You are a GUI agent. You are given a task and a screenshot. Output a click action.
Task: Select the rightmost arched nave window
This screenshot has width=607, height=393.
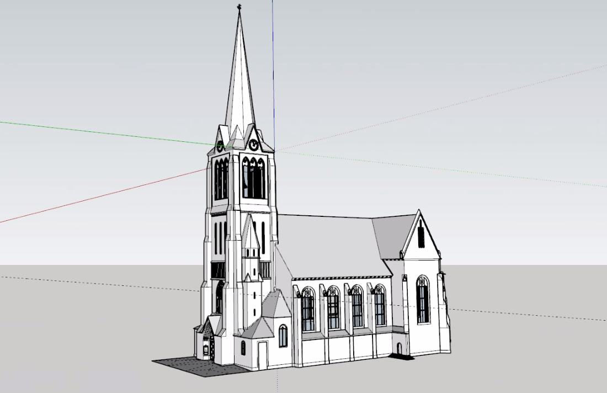tap(380, 305)
